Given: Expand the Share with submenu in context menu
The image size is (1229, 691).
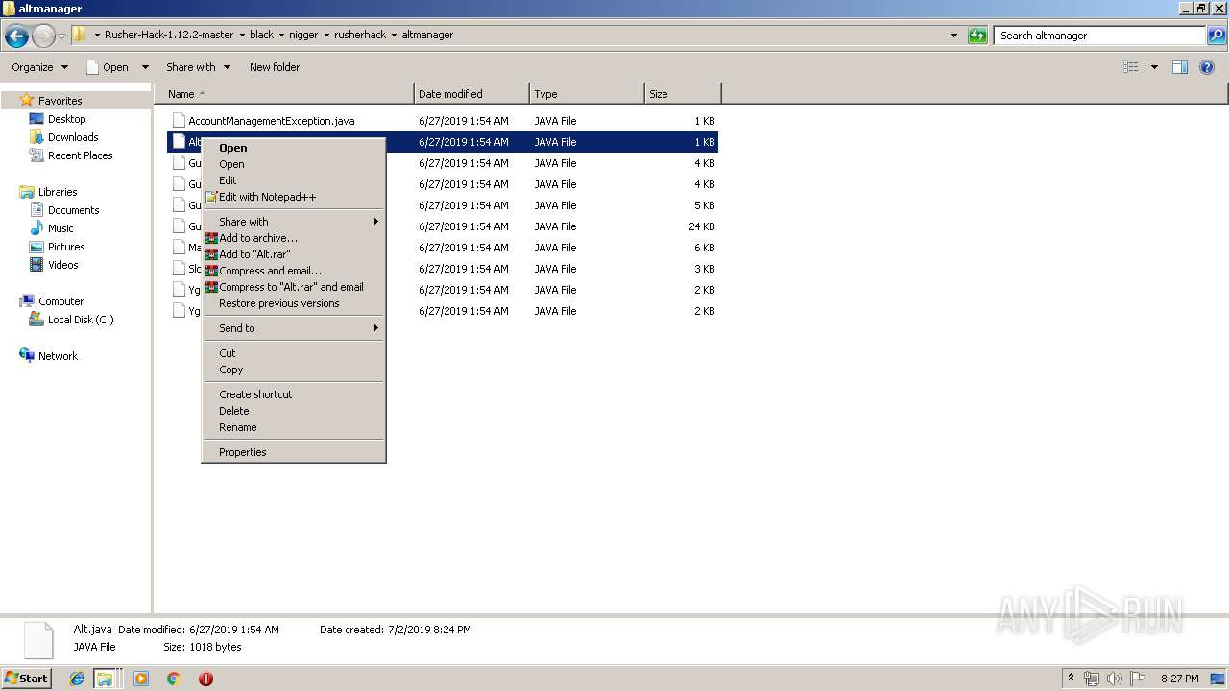Looking at the screenshot, I should point(293,222).
